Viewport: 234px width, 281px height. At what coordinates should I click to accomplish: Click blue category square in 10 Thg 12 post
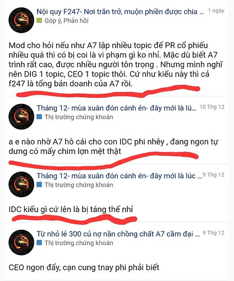pos(39,117)
